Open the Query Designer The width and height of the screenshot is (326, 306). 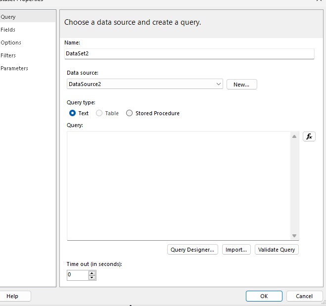[x=192, y=250]
